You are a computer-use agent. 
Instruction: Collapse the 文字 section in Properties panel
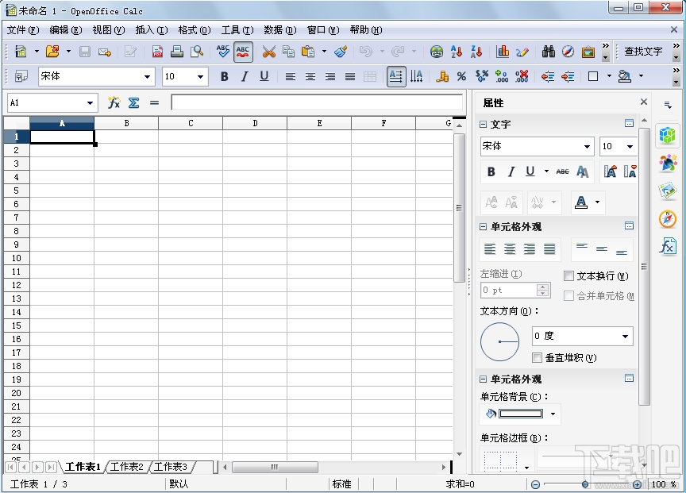point(483,125)
